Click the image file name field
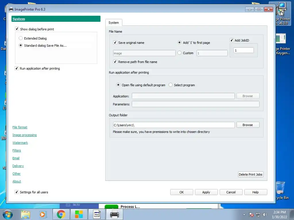Screen dimensions: 294x220 pos(144,53)
